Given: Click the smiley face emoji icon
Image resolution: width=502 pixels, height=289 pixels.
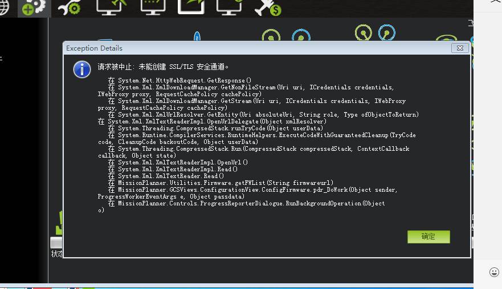Looking at the screenshot, I should tap(494, 272).
